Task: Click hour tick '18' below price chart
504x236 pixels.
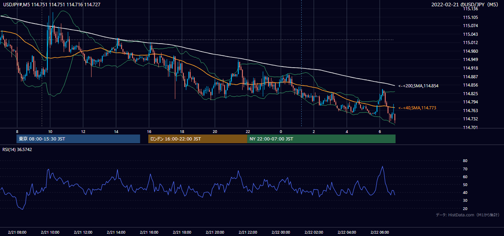Action: 182,131
